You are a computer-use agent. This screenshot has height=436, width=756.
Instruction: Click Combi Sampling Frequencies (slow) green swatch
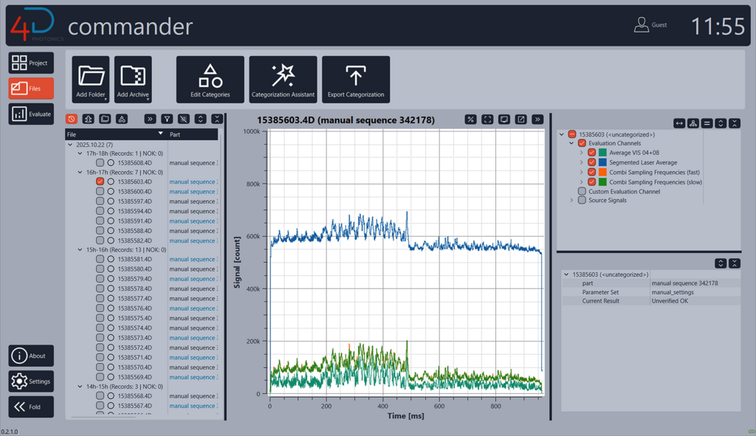pyautogui.click(x=602, y=182)
